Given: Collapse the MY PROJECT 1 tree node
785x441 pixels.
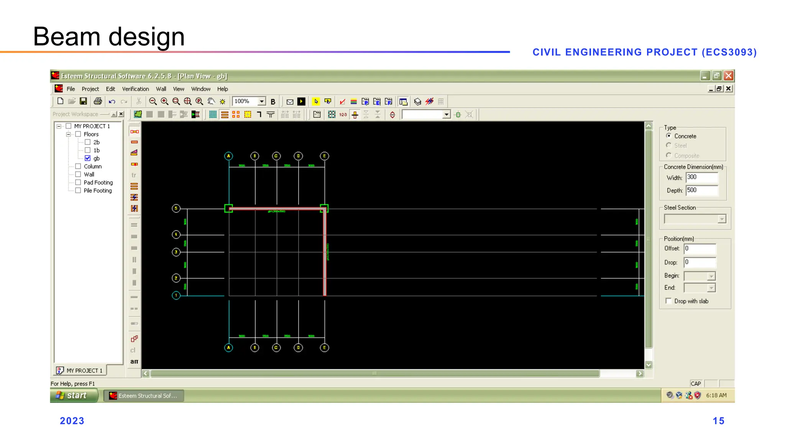Looking at the screenshot, I should point(59,126).
